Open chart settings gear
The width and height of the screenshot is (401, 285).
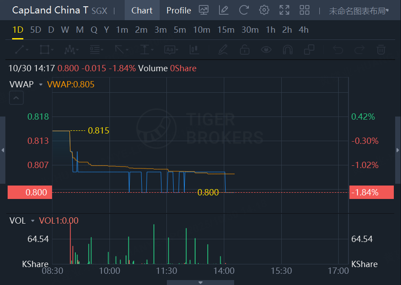click(x=264, y=10)
